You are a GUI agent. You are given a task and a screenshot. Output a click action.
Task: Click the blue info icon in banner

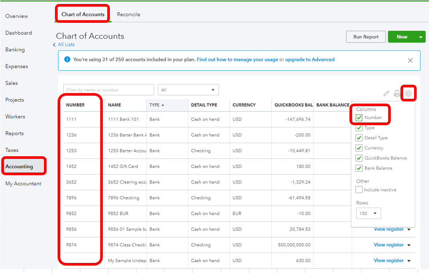(x=67, y=59)
